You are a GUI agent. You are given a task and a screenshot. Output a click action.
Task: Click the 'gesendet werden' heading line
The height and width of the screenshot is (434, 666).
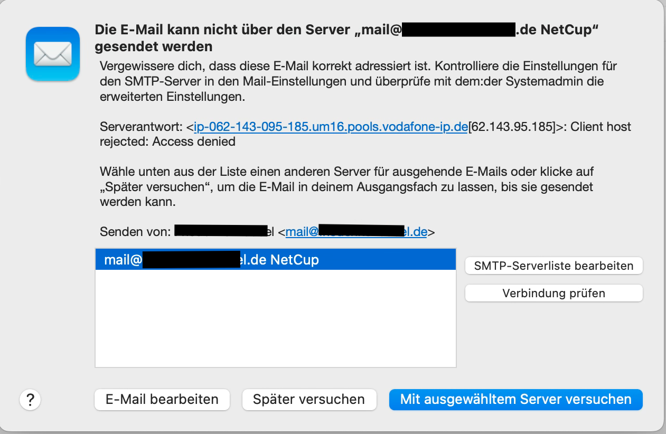154,46
